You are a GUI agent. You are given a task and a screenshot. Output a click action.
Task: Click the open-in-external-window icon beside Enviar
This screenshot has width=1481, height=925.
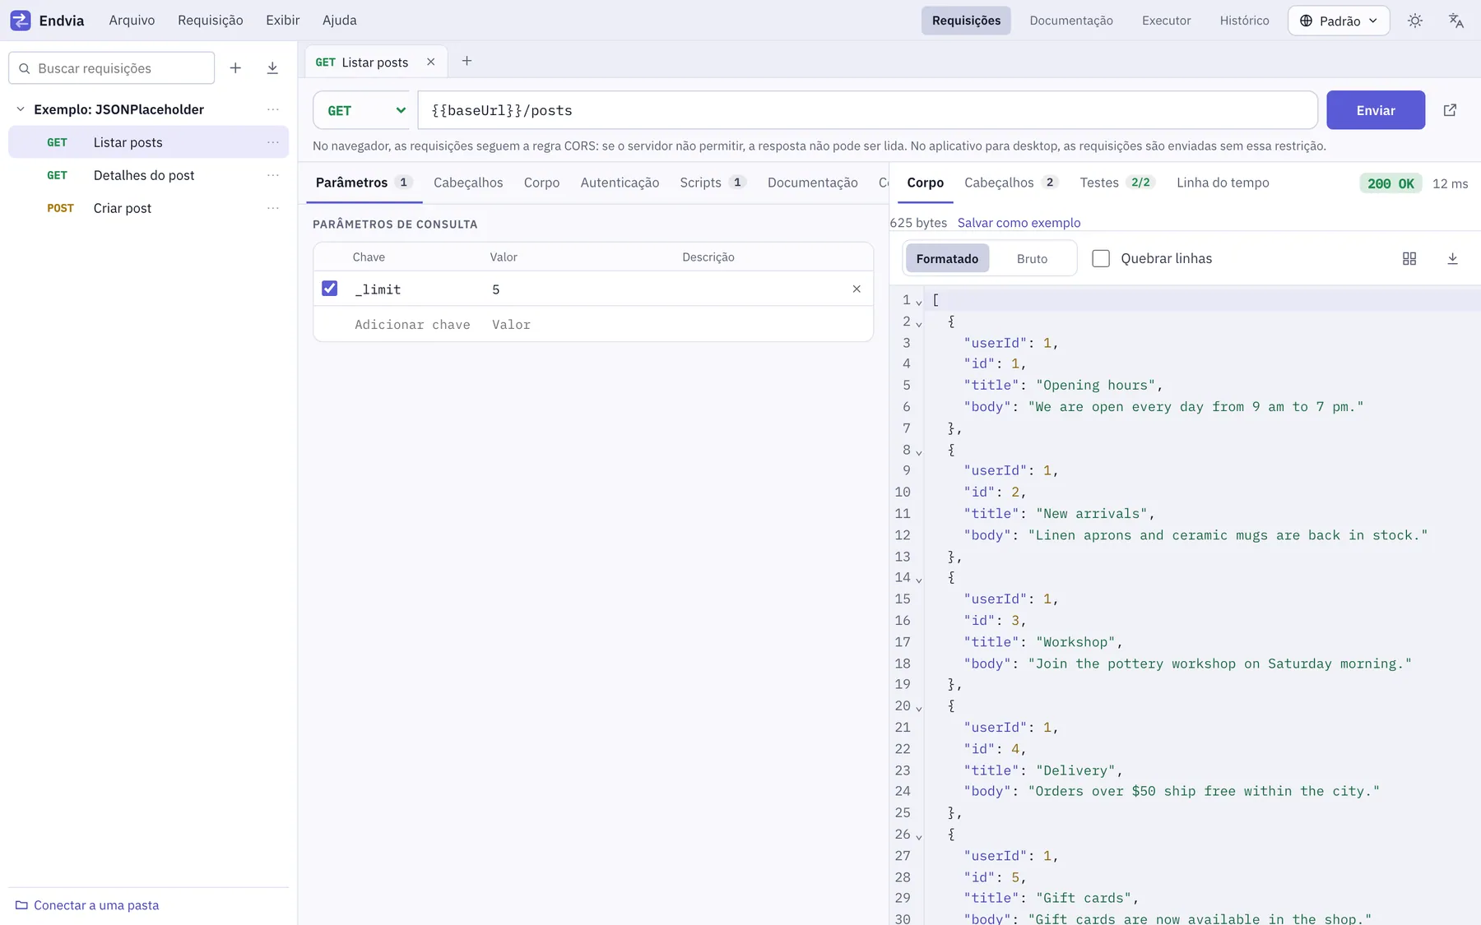tap(1450, 110)
